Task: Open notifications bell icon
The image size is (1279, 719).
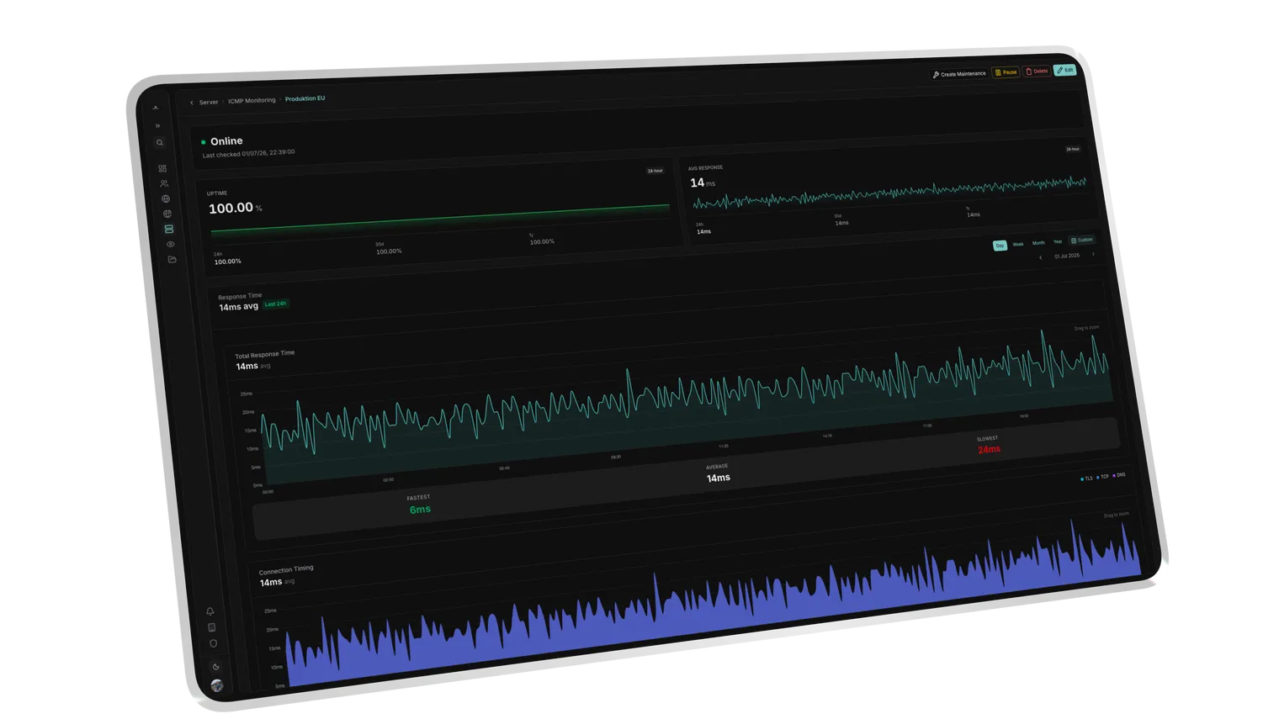Action: [210, 611]
